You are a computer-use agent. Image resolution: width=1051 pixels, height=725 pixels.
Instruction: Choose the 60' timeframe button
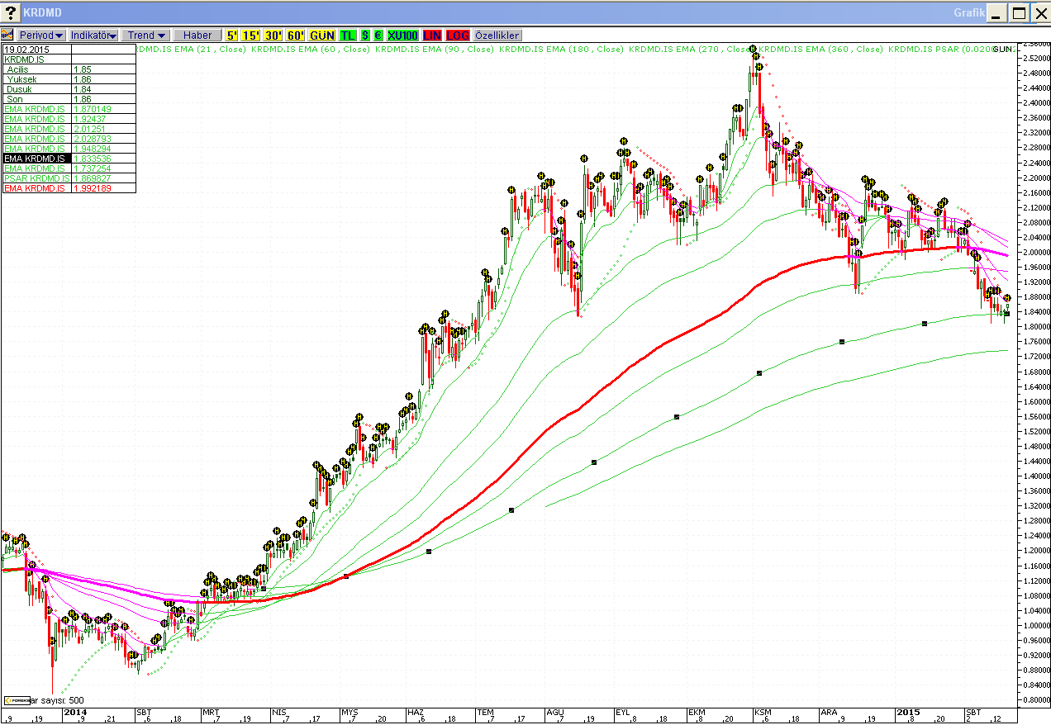point(296,36)
